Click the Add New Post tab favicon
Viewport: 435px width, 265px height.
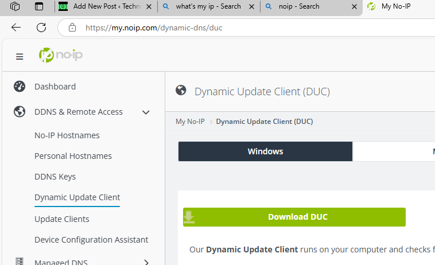tap(63, 6)
